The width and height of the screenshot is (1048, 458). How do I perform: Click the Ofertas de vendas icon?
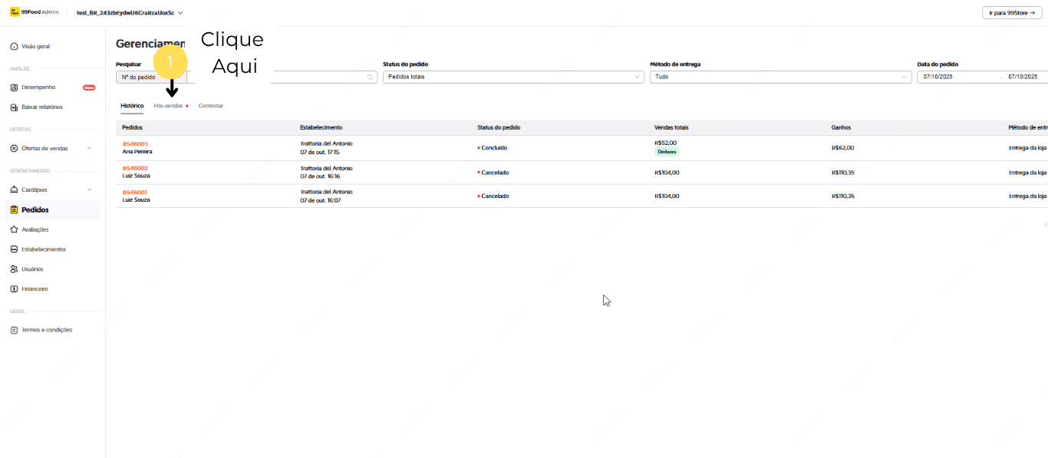point(14,148)
